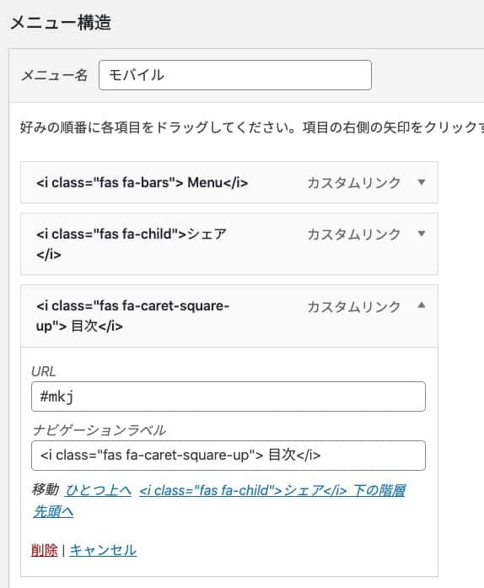Click the URL field label
This screenshot has width=484, height=588.
click(44, 371)
